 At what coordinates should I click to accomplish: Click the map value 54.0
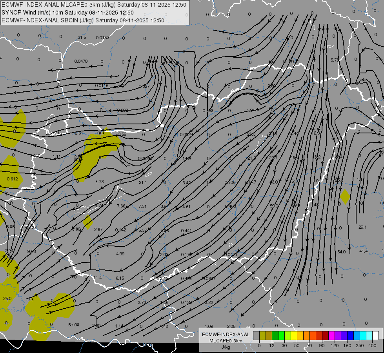[341, 252]
